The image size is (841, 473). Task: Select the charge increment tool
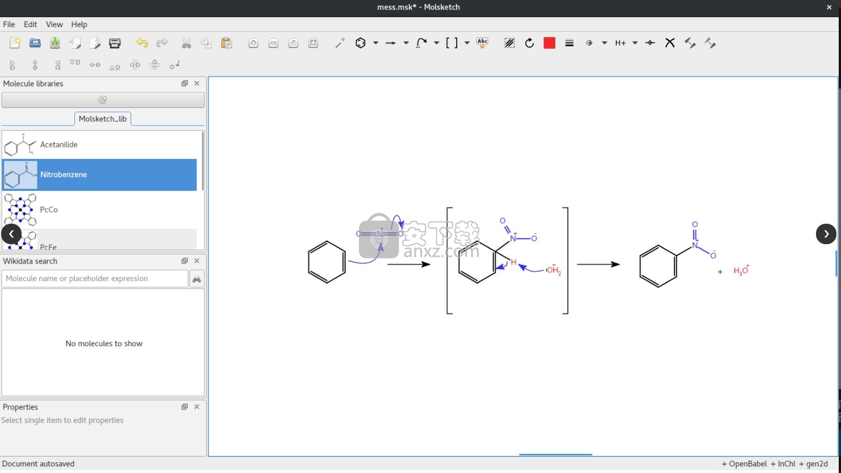tap(589, 43)
